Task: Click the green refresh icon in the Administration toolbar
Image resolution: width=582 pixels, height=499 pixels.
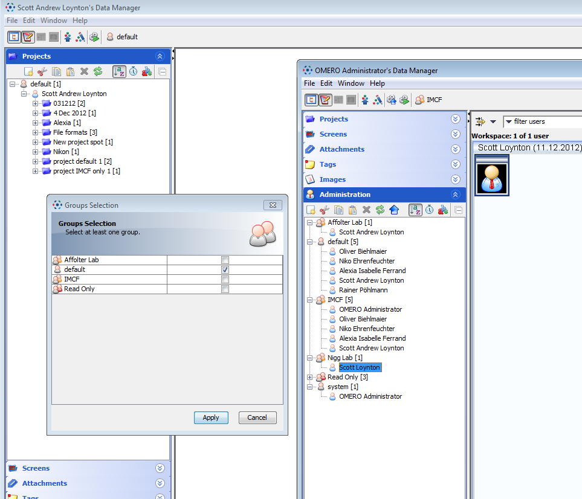Action: tap(380, 210)
